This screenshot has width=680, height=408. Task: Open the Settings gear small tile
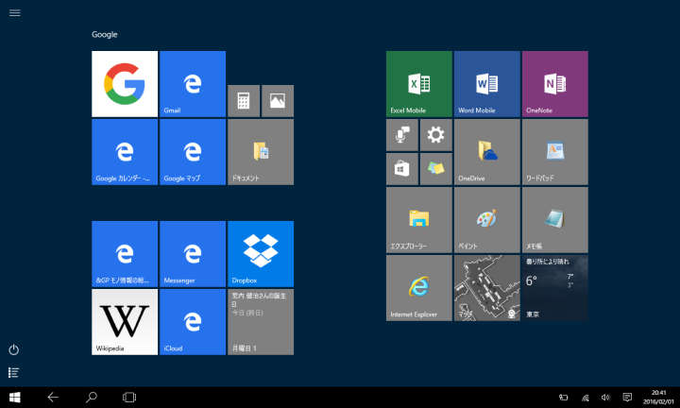click(435, 135)
